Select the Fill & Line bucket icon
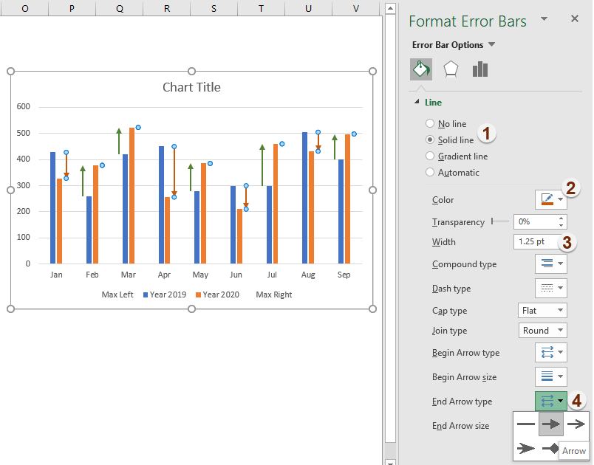Screen dimensions: 594x465 pos(421,69)
